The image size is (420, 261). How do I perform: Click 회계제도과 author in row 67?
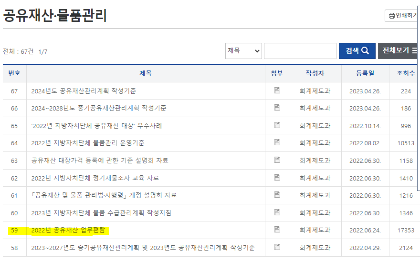tap(315, 91)
